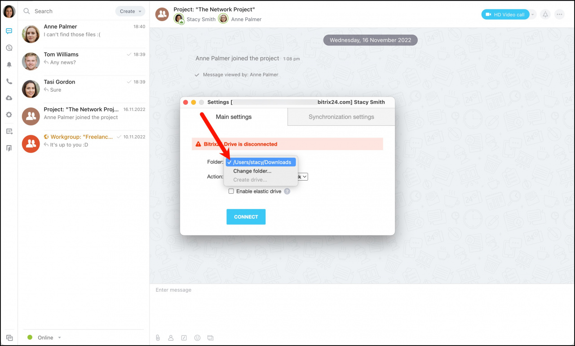The height and width of the screenshot is (346, 575).
Task: Click the Bitrix24 Drive is disconnected message
Action: [x=240, y=144]
